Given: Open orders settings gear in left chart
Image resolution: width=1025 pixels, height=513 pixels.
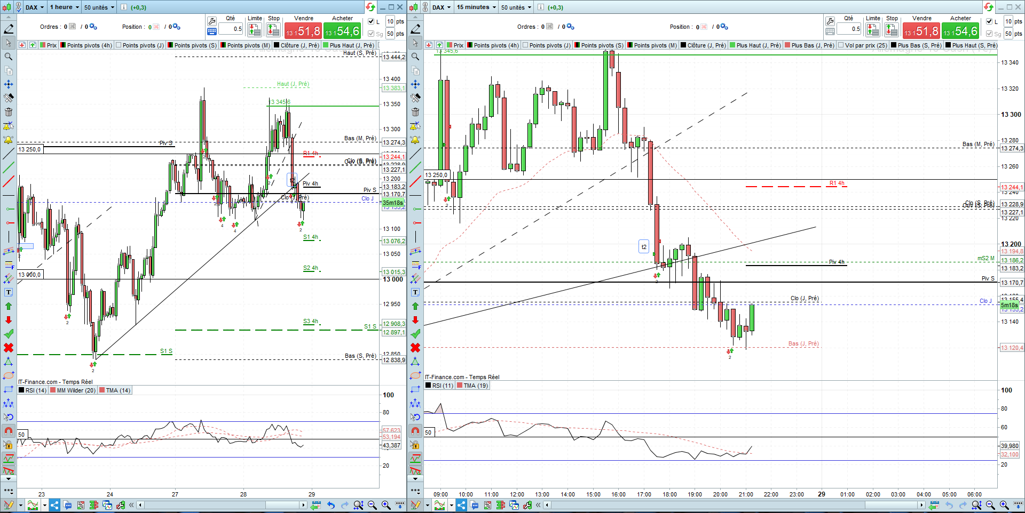Looking at the screenshot, I should click(x=93, y=27).
